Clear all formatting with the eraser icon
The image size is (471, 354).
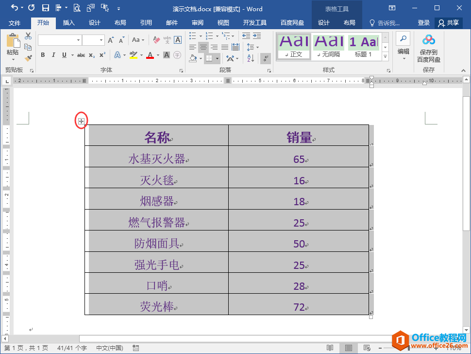point(156,40)
